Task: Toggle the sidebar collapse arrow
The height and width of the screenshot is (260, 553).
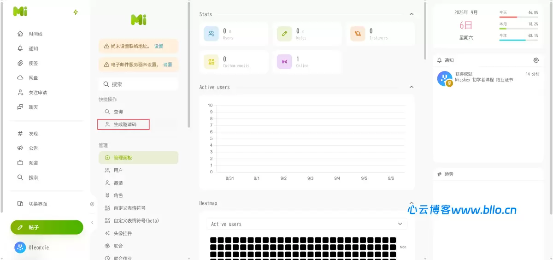Action: (x=92, y=223)
